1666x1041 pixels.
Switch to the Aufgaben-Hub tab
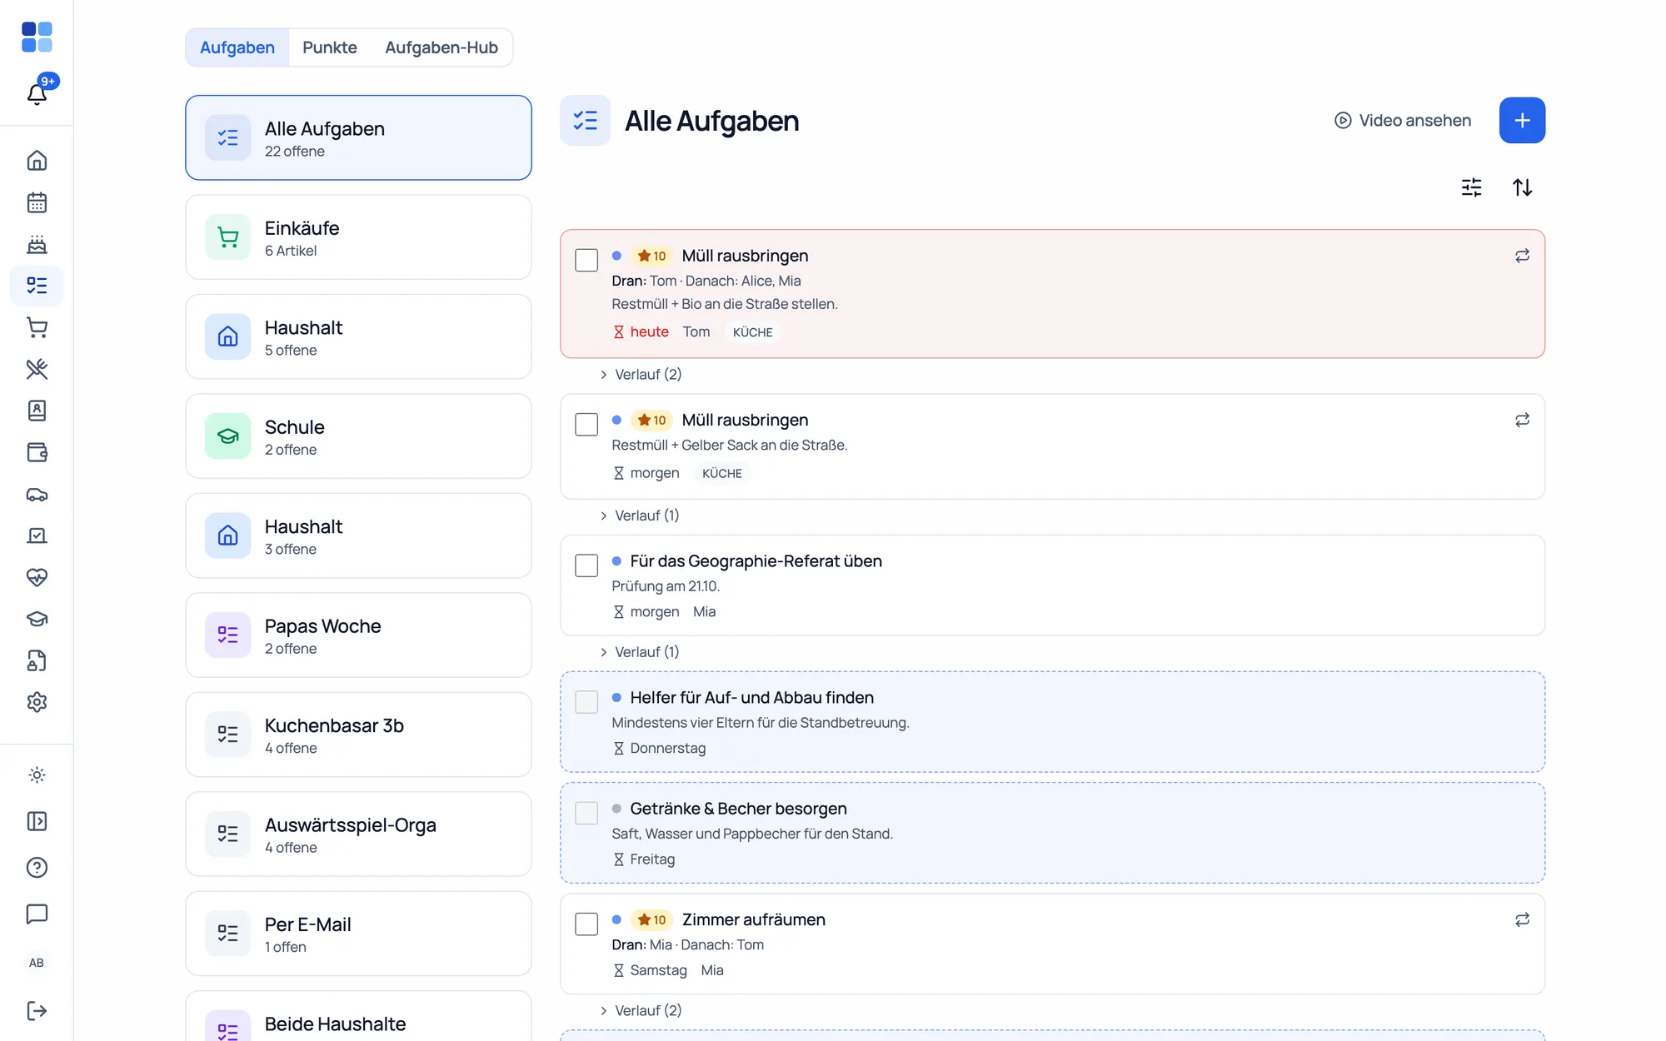click(x=441, y=47)
